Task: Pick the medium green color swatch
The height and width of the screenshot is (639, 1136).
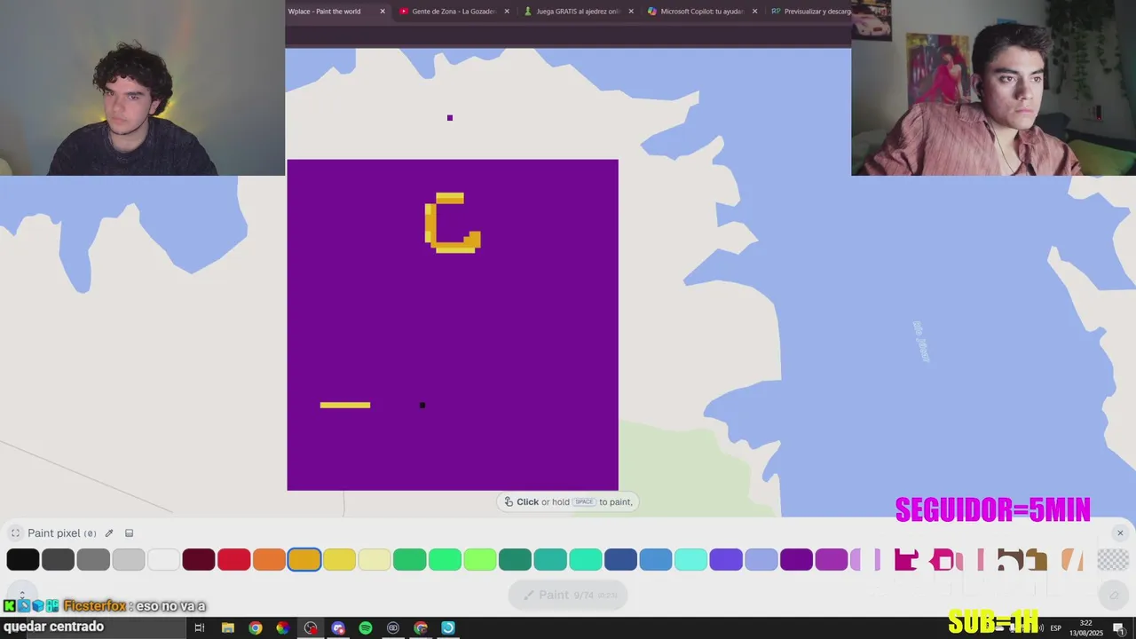Action: pos(409,559)
